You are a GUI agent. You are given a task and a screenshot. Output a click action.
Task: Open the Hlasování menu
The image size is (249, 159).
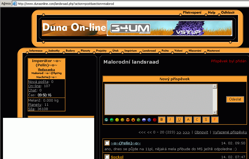coord(195,51)
